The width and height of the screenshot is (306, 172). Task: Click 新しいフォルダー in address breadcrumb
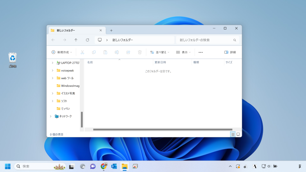point(123,40)
